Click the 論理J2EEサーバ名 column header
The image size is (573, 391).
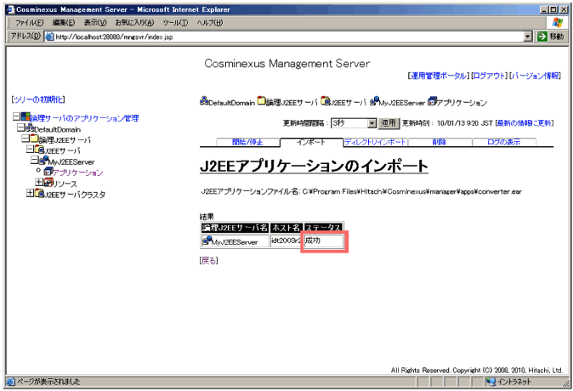point(235,228)
